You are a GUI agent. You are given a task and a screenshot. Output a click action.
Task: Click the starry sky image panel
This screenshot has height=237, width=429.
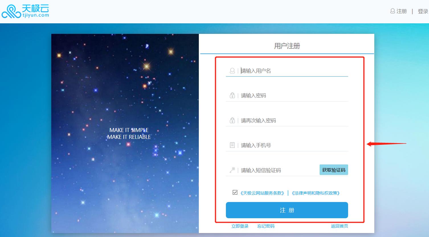(125, 133)
